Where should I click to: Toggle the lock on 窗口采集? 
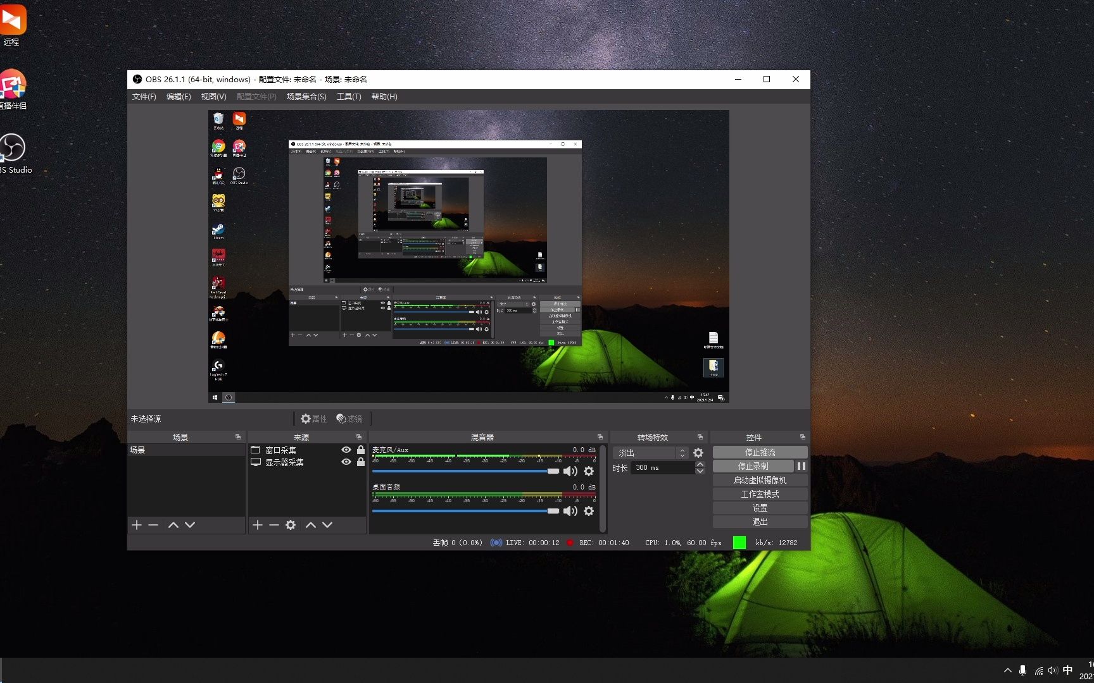361,450
